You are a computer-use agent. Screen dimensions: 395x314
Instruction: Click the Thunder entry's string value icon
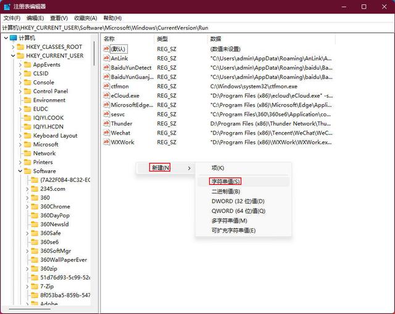106,123
